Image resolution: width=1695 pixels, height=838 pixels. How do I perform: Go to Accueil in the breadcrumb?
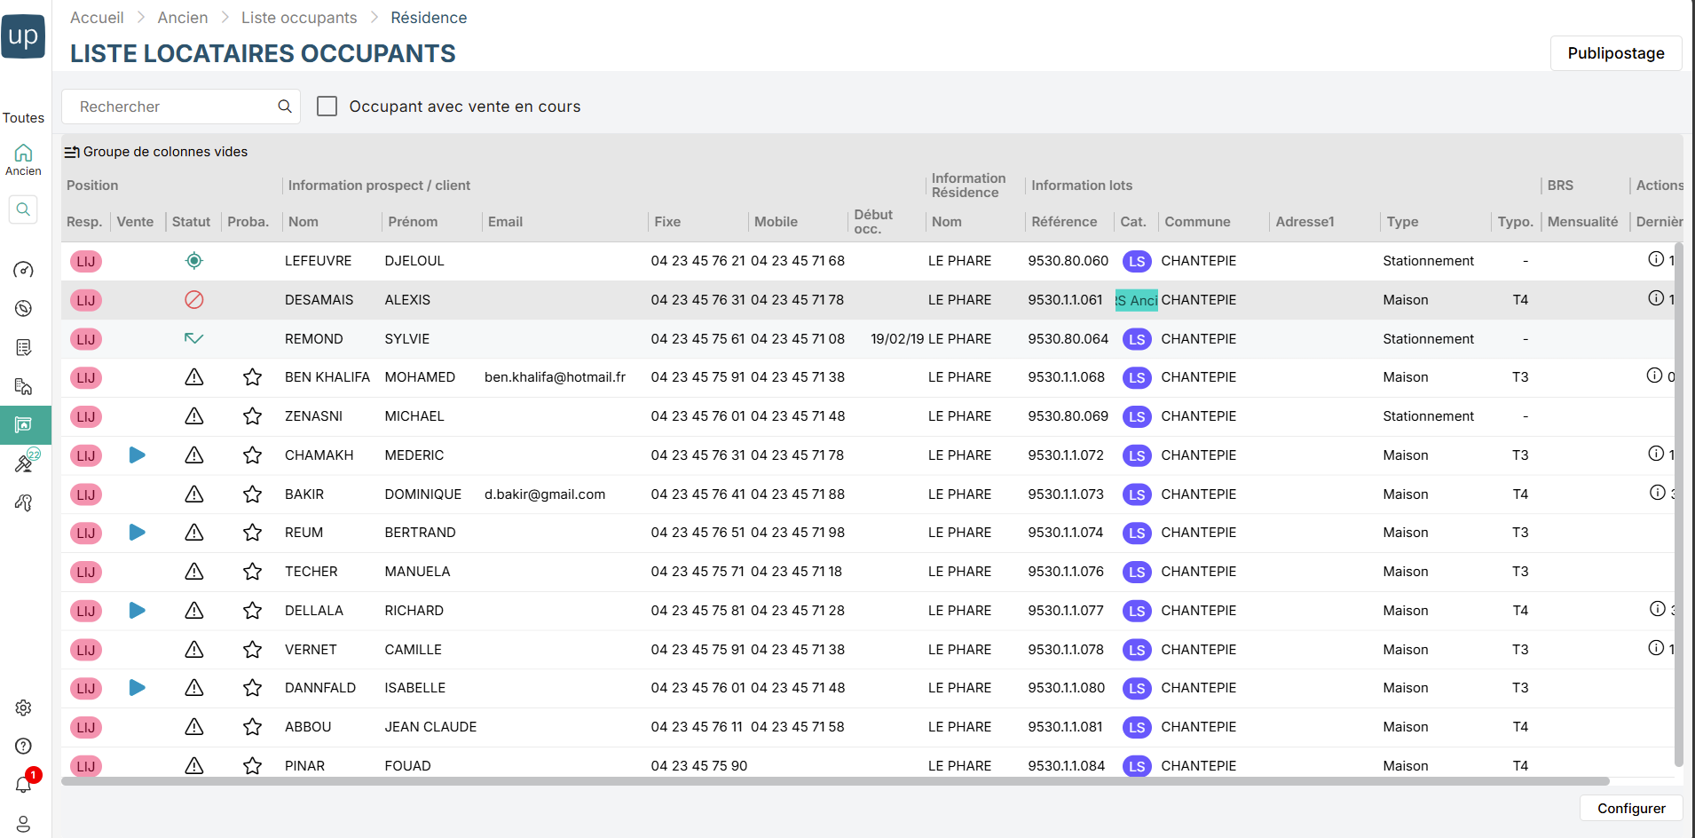point(97,18)
